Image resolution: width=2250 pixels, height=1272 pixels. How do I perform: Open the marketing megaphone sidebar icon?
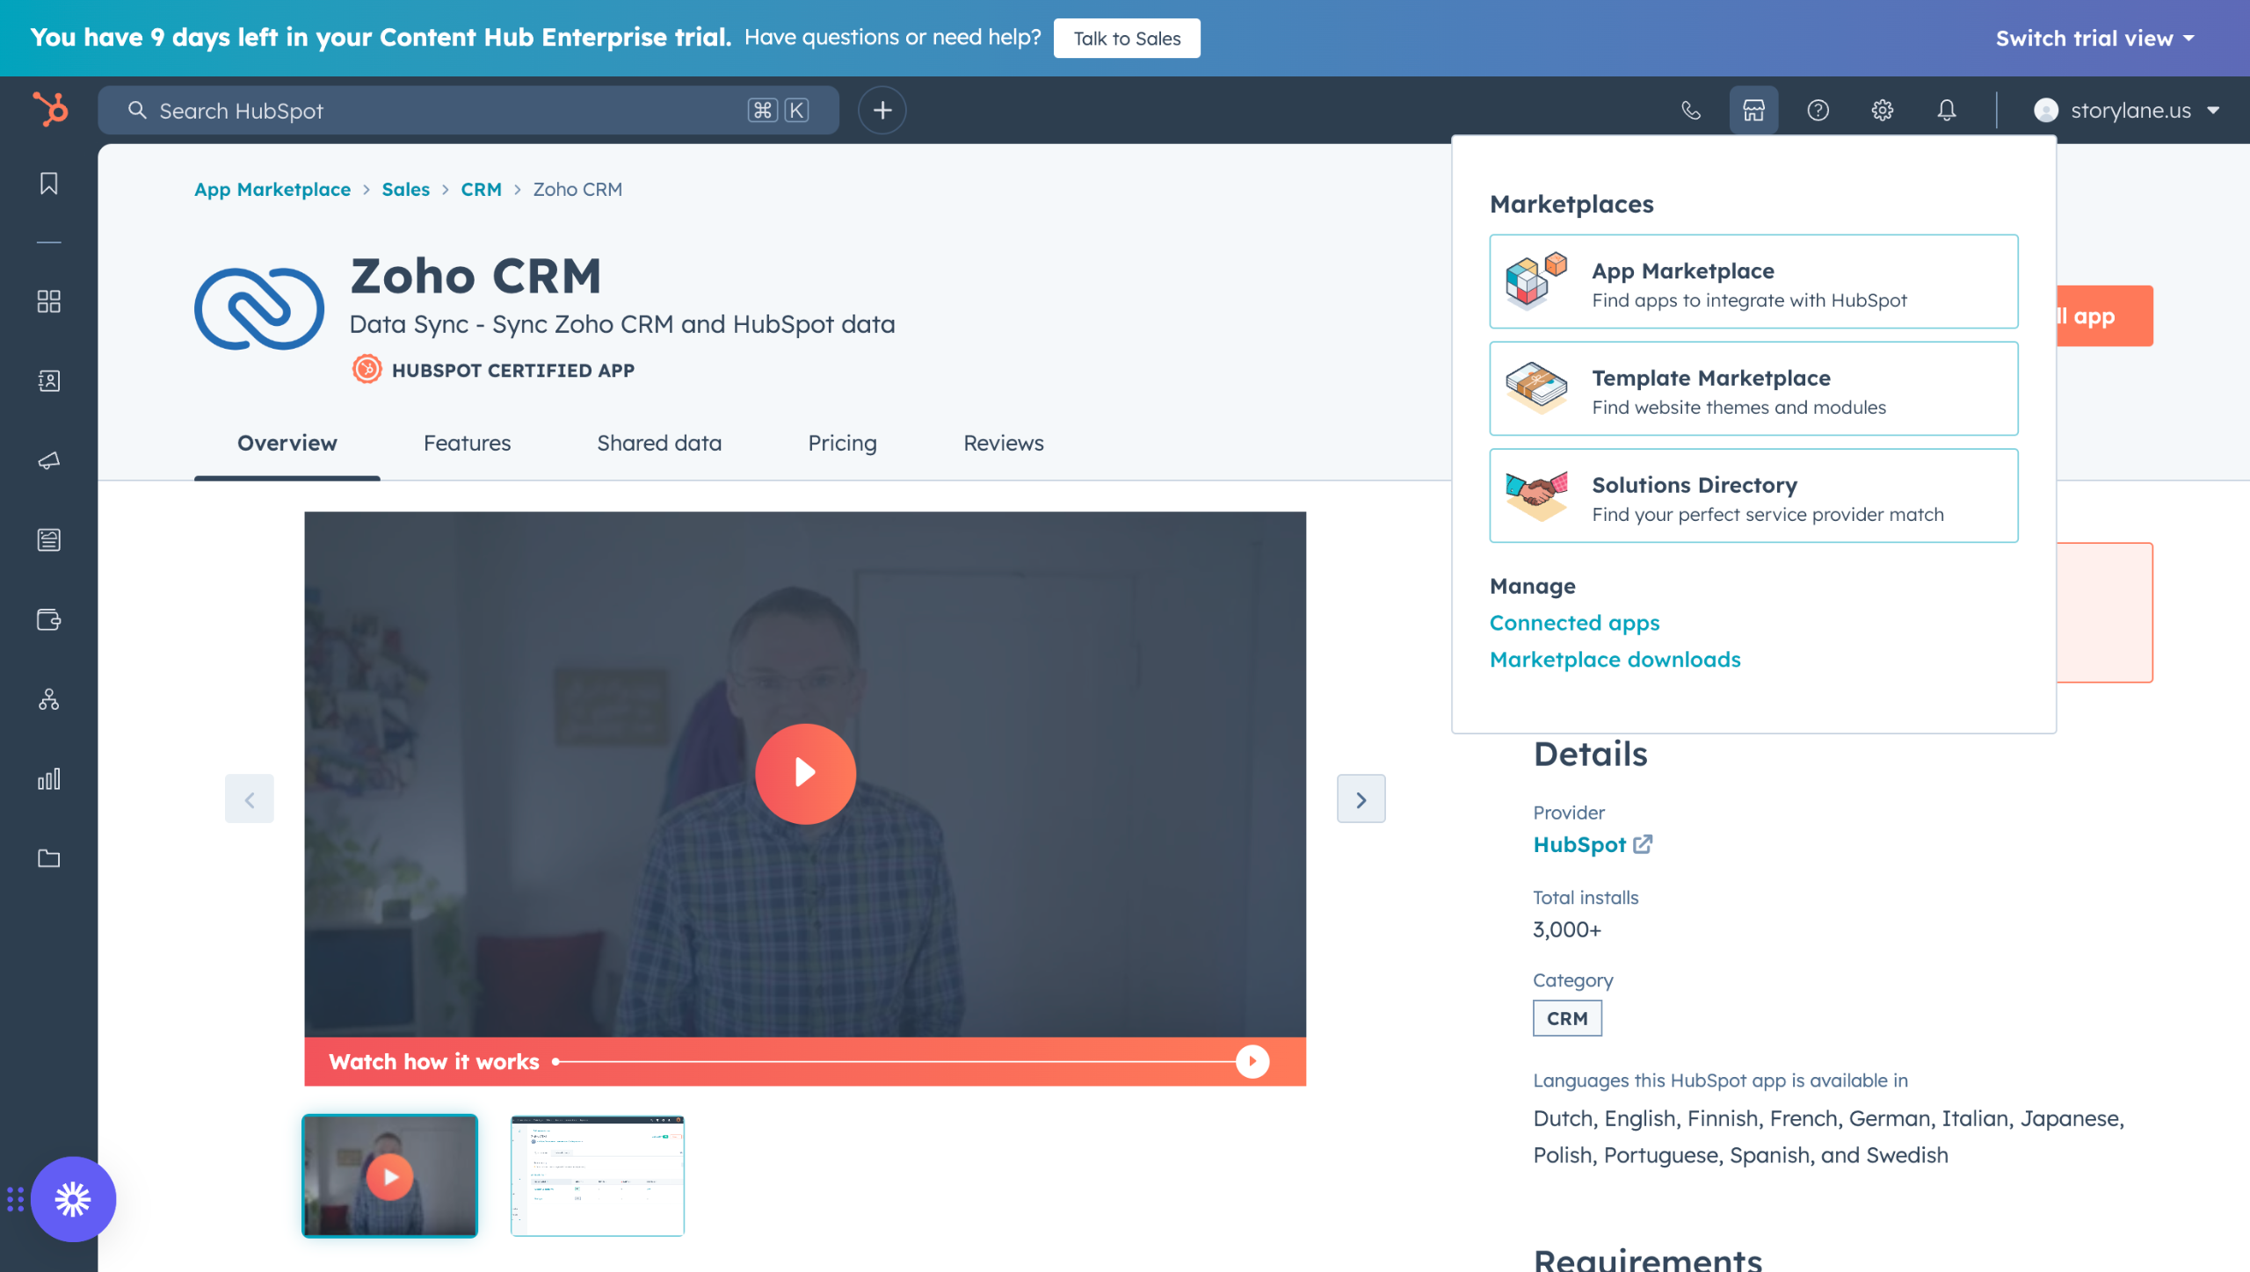[x=49, y=460]
